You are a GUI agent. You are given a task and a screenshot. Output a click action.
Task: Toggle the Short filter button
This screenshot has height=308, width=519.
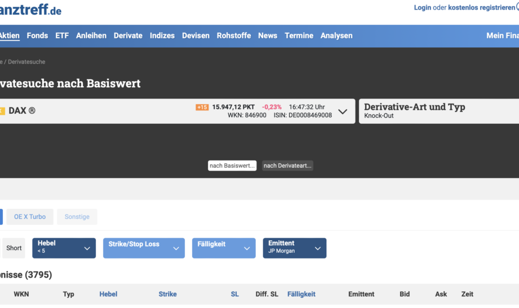point(14,248)
